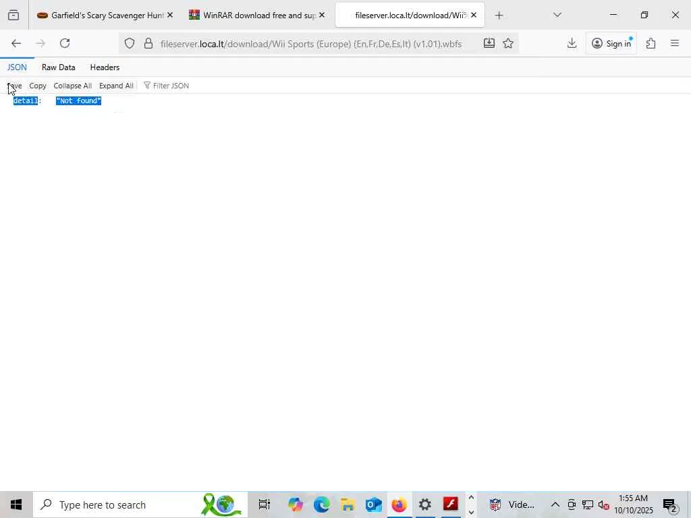Click the search highlights ribbon globe image
This screenshot has height=518, width=691.
click(x=221, y=505)
